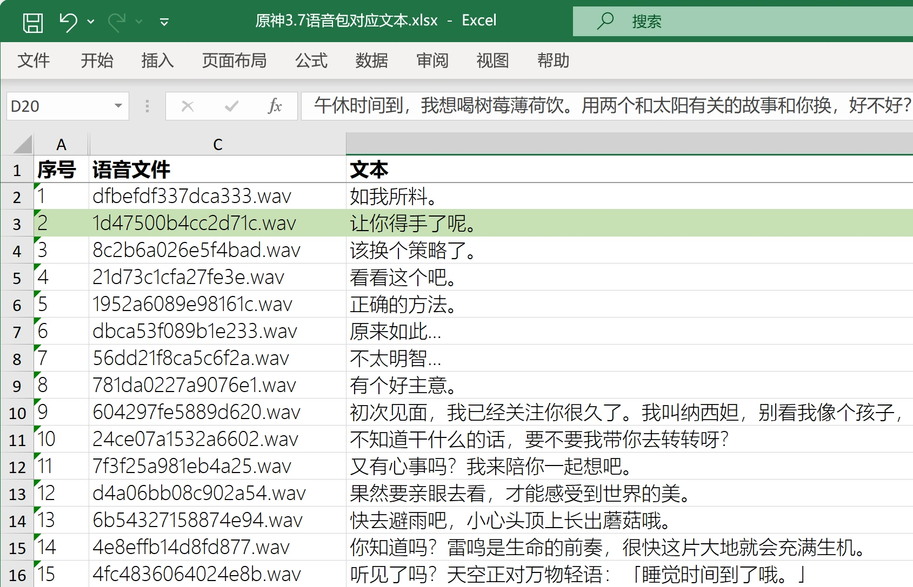Screen dimensions: 913x587
Task: Select cell 56dd21f8ca5c6f2a.wav
Action: coord(218,359)
